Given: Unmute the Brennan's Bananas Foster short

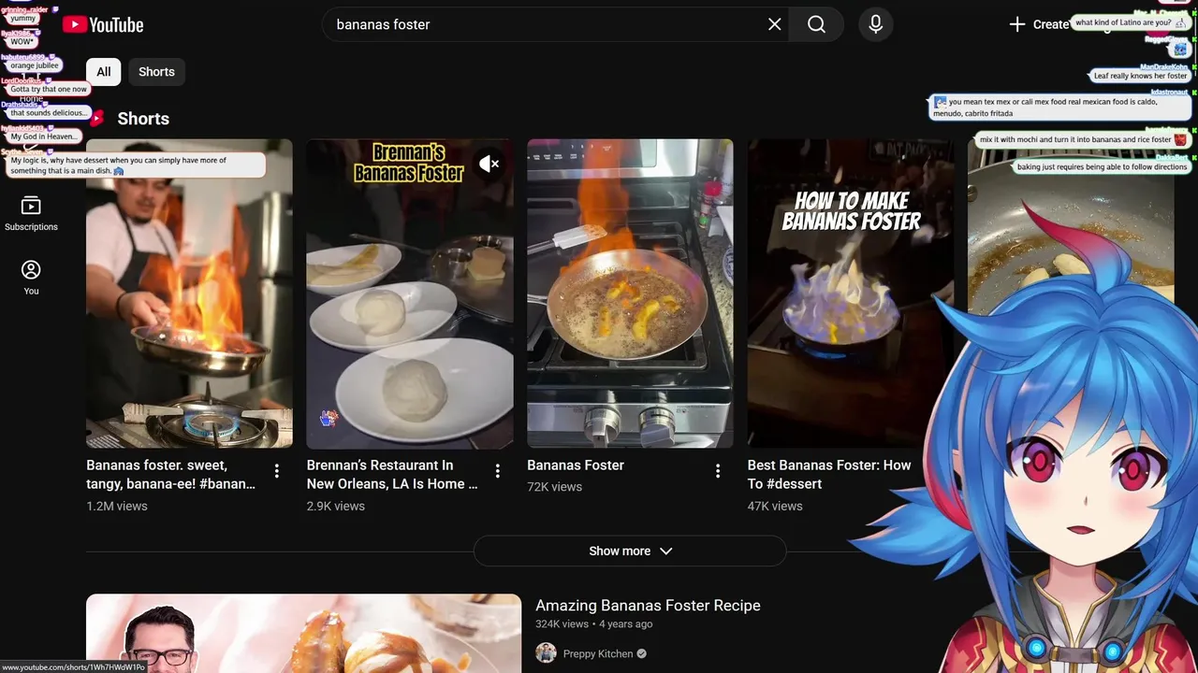Looking at the screenshot, I should (489, 164).
